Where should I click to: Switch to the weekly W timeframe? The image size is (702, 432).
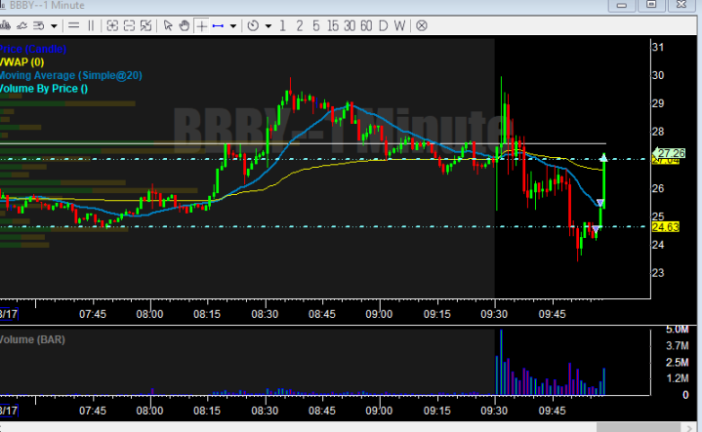(399, 26)
